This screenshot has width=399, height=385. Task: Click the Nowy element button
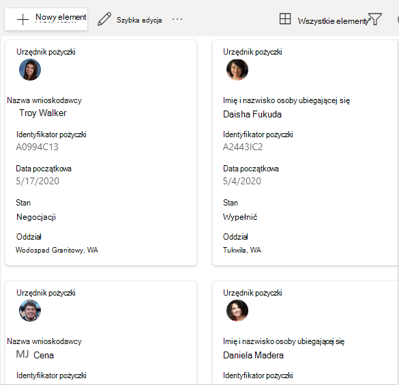click(x=46, y=19)
